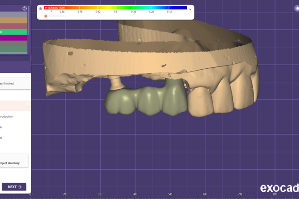Screen dimensions: 299x199
Task: Click the INTERSECTION color gradient bar
Action: pos(116,8)
